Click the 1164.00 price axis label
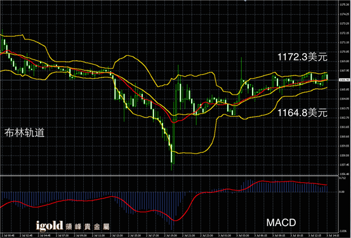The image size is (351, 238). (344, 99)
